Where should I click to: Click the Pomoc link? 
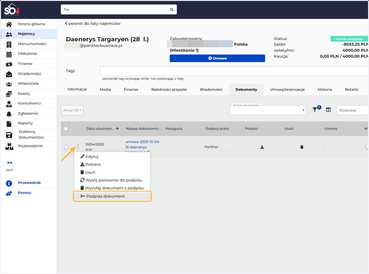pos(25,193)
